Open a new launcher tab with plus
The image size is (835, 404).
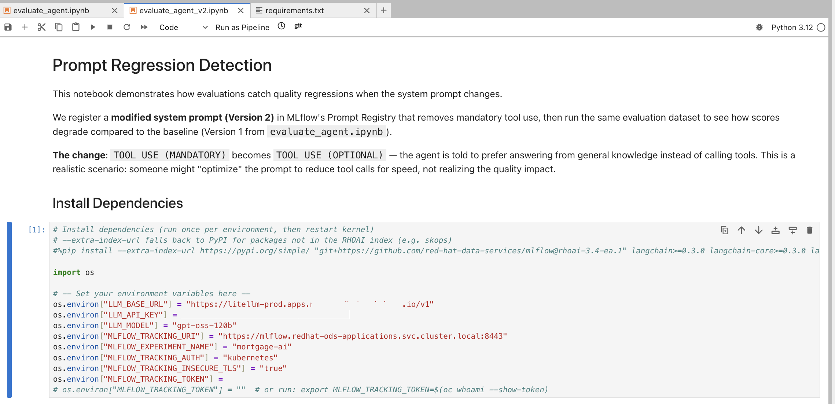pos(383,10)
